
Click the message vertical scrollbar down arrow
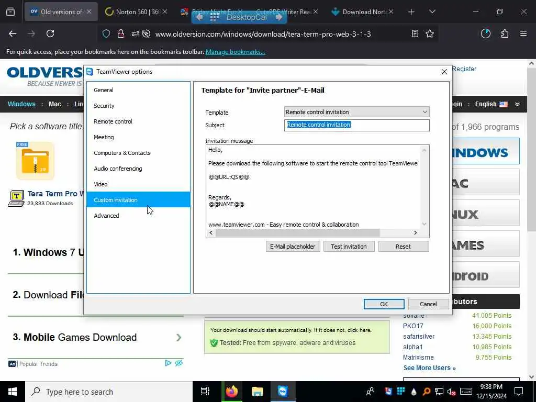pos(424,224)
